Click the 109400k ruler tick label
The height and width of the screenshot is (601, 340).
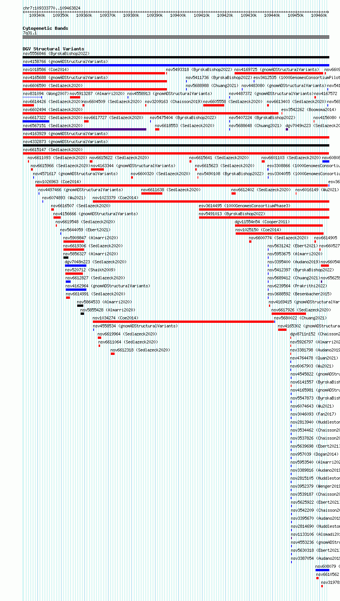tap(178, 15)
